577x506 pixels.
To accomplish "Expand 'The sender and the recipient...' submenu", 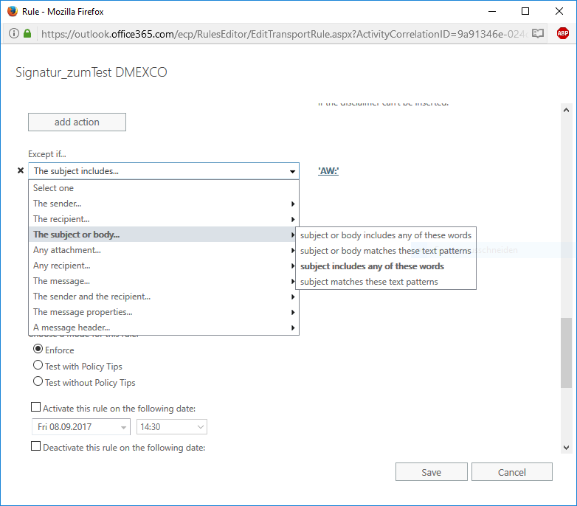I will click(x=164, y=297).
